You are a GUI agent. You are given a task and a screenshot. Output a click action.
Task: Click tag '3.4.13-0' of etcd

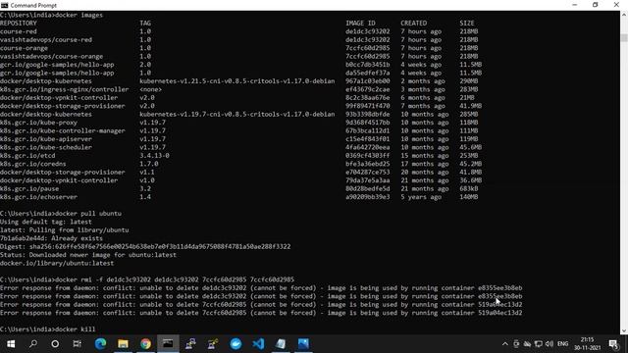[x=154, y=156]
